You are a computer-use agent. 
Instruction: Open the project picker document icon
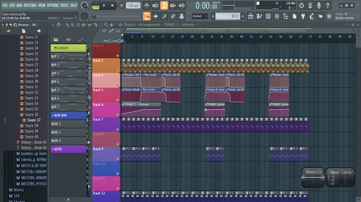[294, 16]
